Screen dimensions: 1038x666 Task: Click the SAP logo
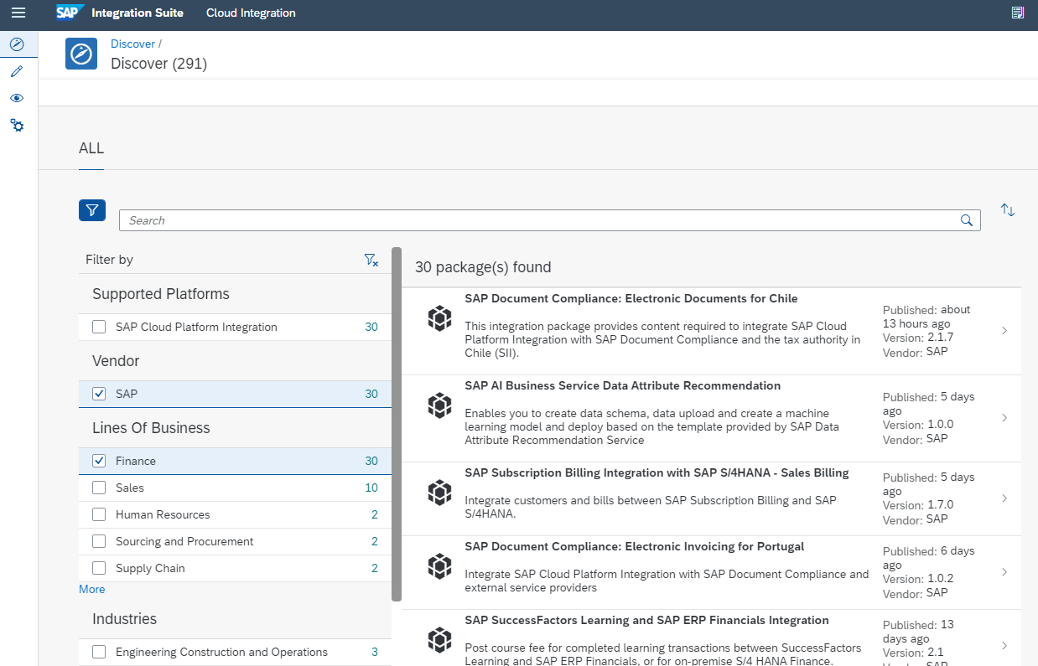tap(70, 13)
